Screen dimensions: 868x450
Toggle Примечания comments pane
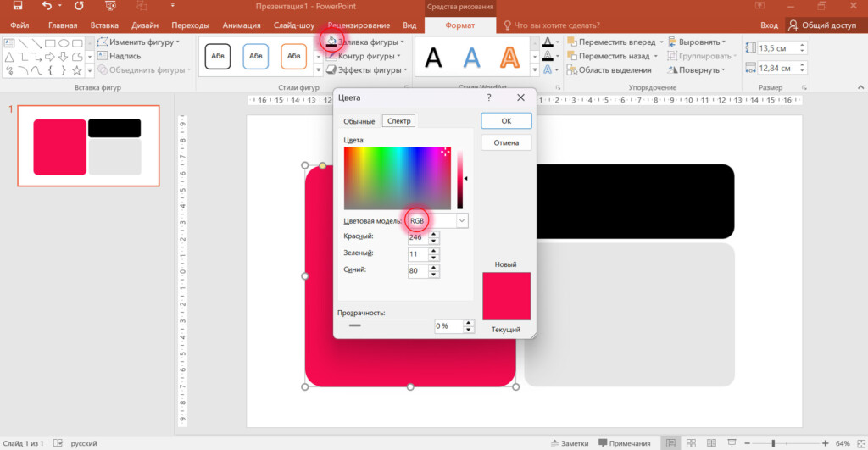click(x=625, y=443)
